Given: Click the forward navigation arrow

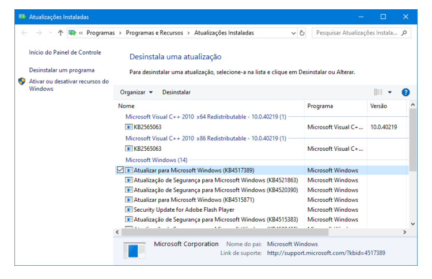Looking at the screenshot, I should click(39, 33).
